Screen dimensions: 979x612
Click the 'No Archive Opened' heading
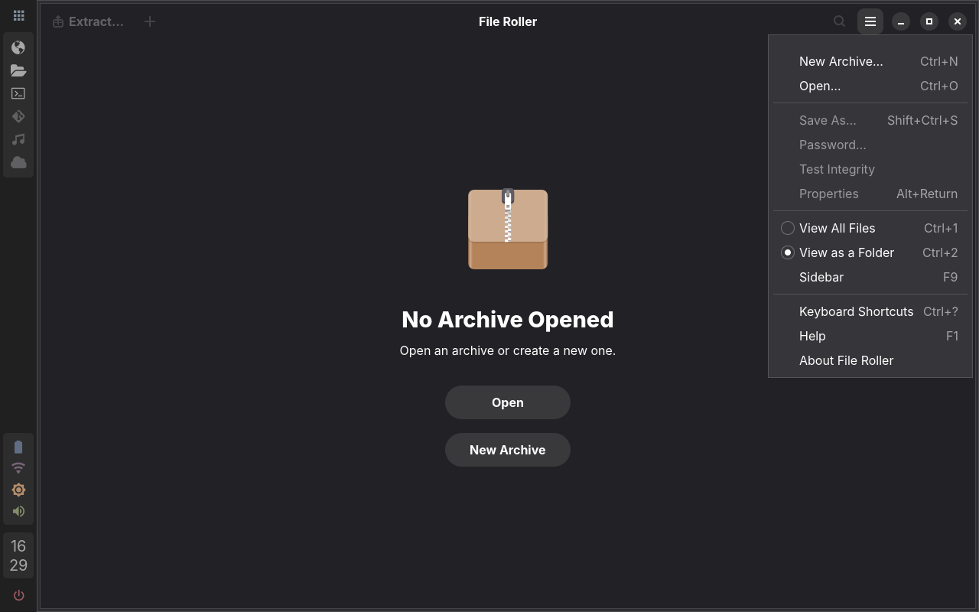click(x=508, y=320)
